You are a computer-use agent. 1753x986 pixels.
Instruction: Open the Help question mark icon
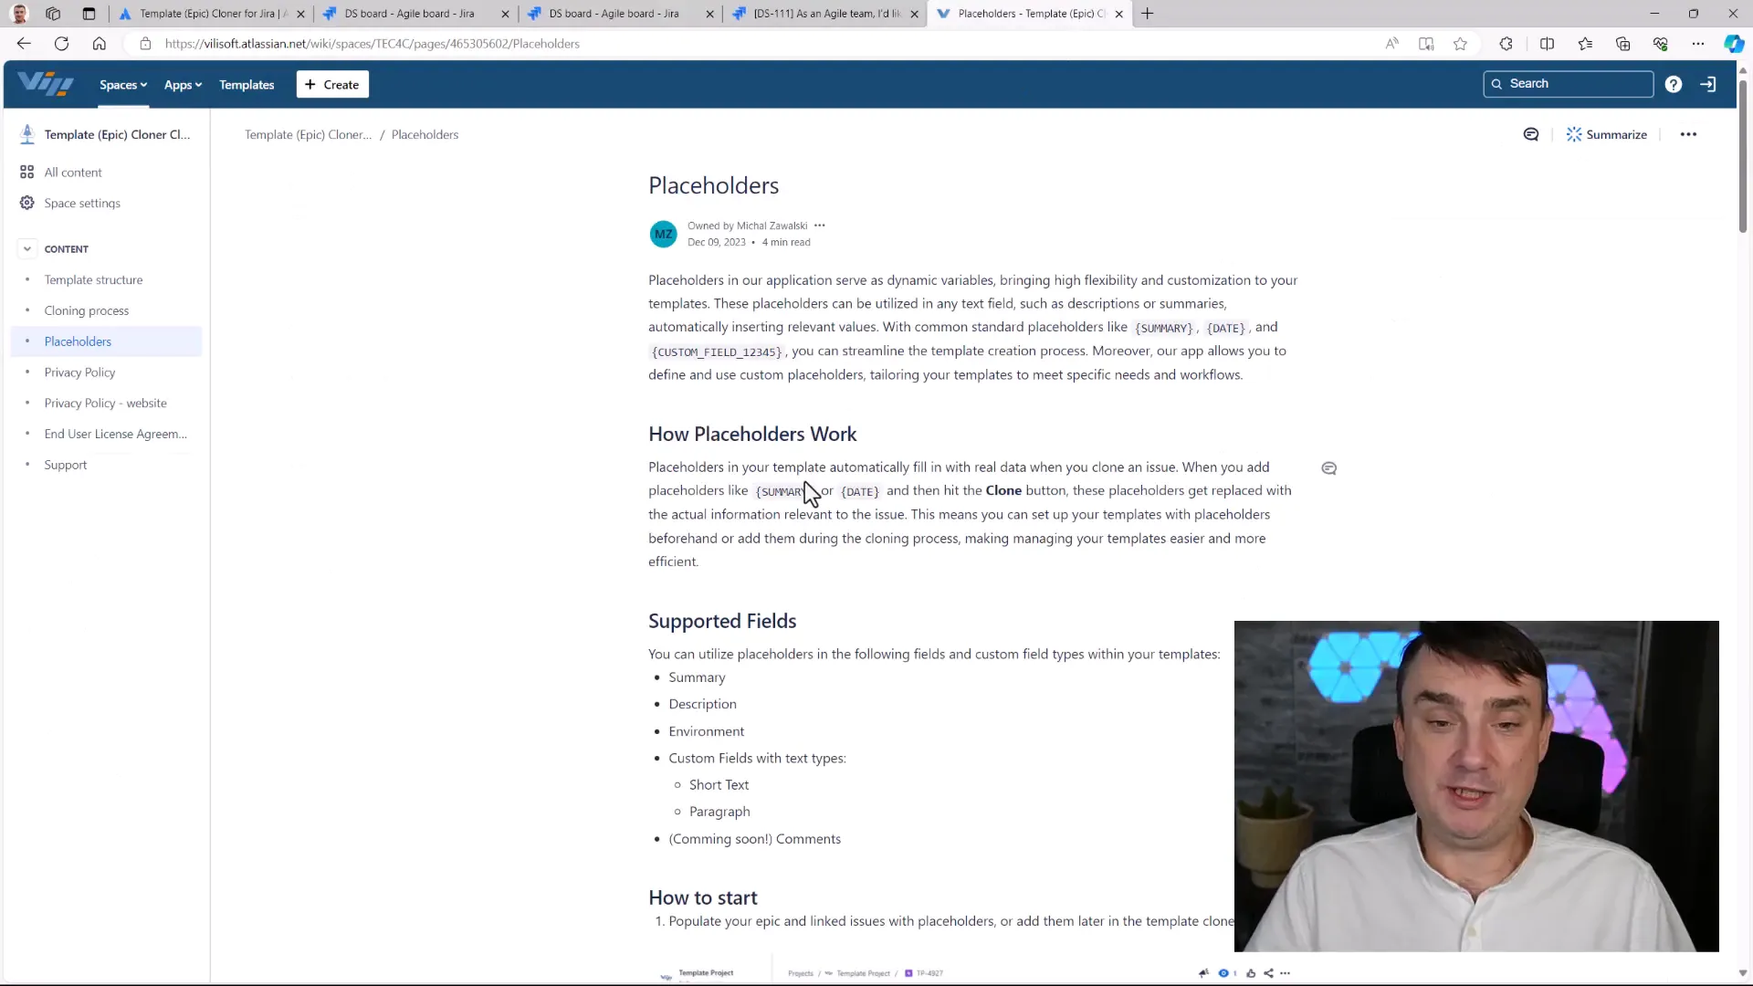1673,84
